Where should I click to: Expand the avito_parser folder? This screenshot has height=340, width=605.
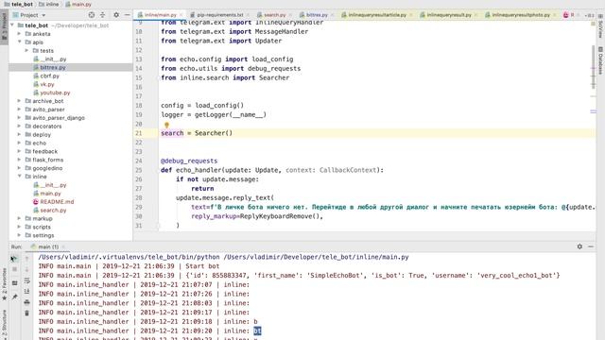pos(19,110)
